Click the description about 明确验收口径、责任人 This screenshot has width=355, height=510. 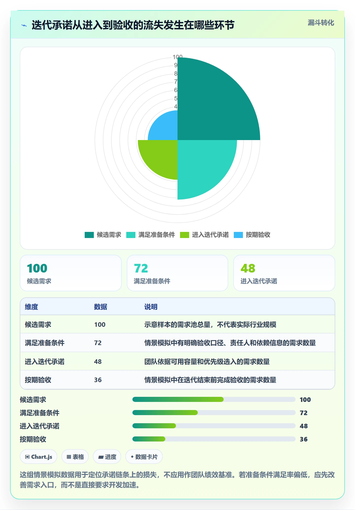[x=230, y=343]
